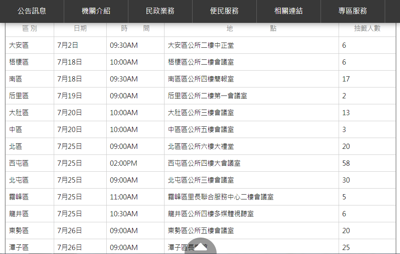The width and height of the screenshot is (400, 254).
Task: Click the 東勢區 district cell
Action: pyautogui.click(x=30, y=230)
